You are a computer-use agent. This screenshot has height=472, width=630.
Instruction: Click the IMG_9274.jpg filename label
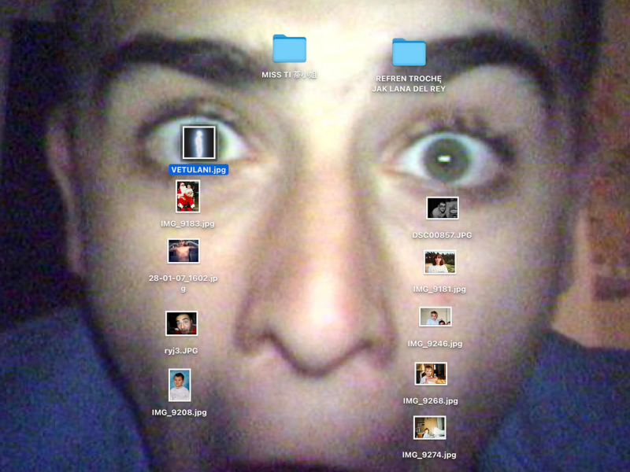429,455
